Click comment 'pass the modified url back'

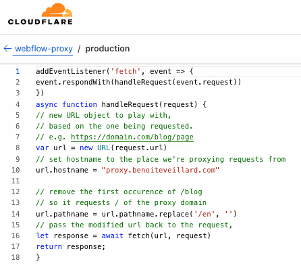tap(134, 225)
